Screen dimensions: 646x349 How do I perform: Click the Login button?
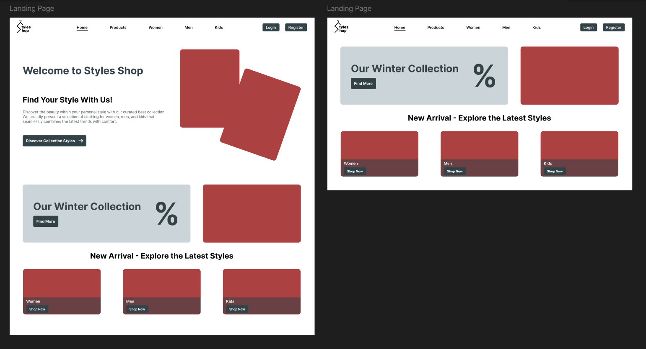pos(270,27)
